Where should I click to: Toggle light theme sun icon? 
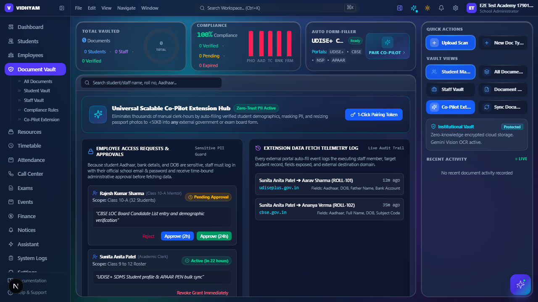coord(427,8)
